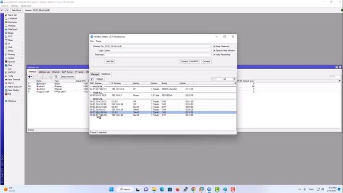Open New Terminal from the sidebar

click(14, 79)
